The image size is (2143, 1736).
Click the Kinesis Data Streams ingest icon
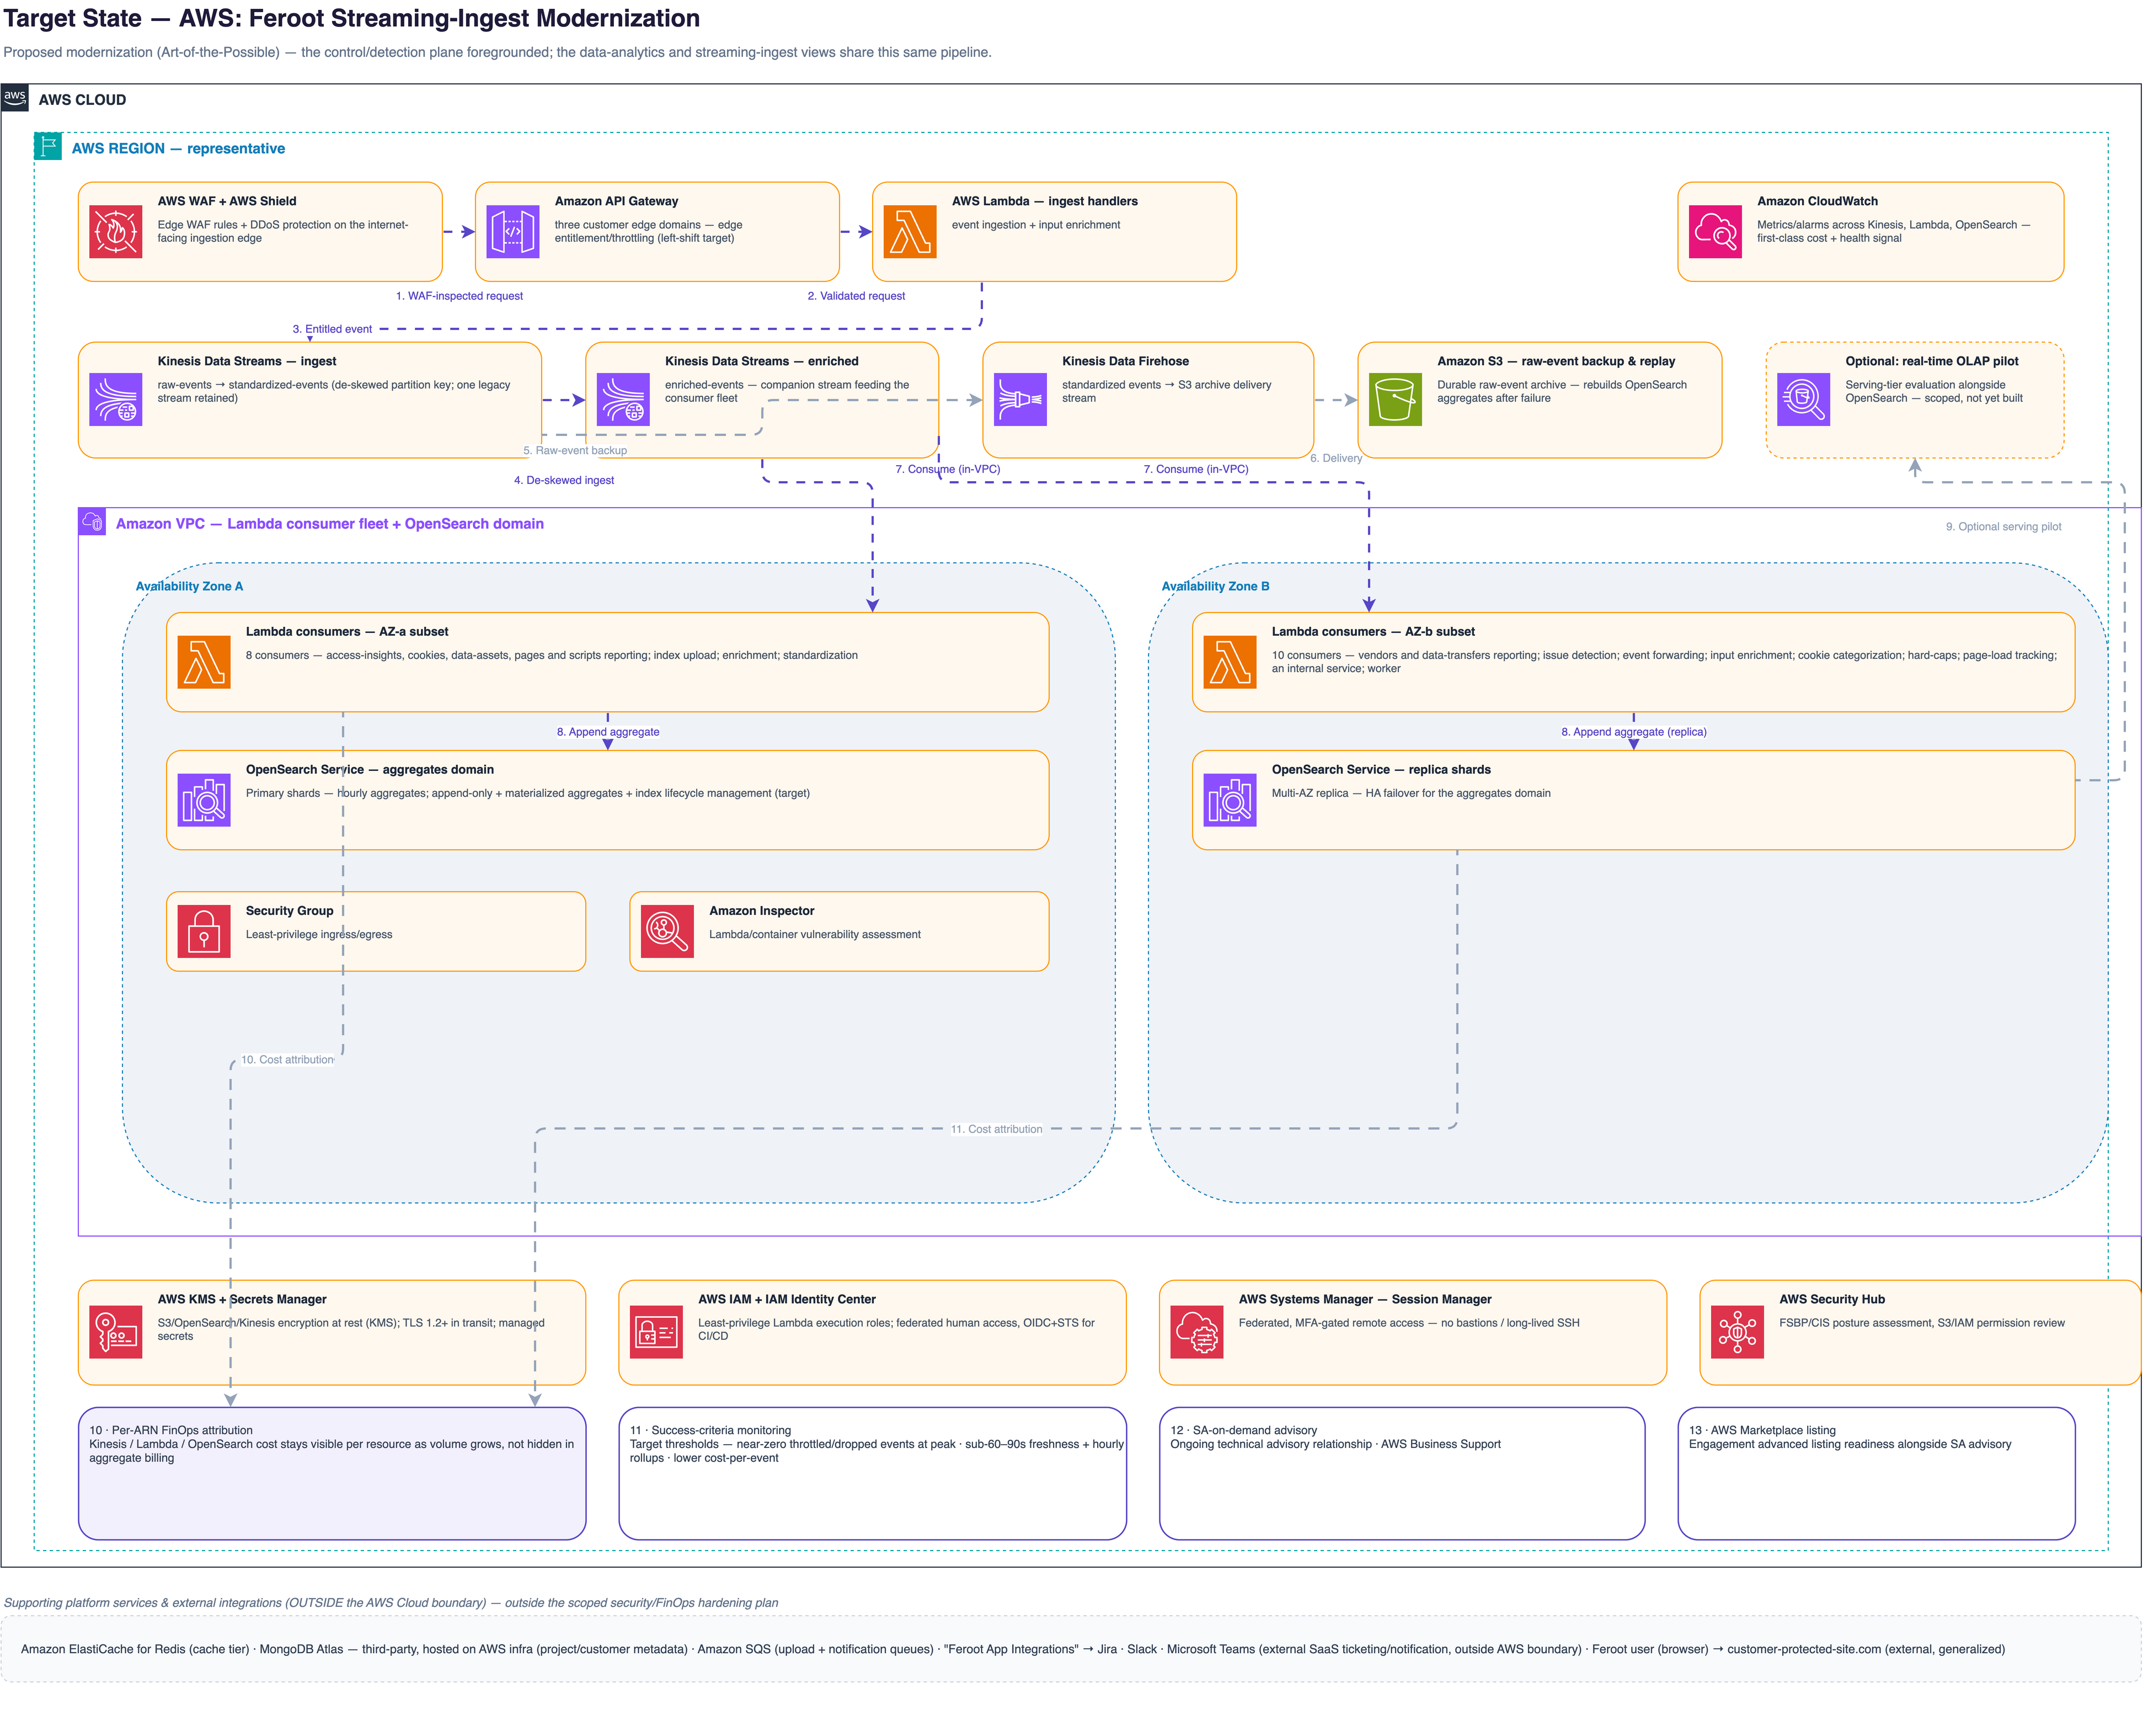pyautogui.click(x=115, y=399)
